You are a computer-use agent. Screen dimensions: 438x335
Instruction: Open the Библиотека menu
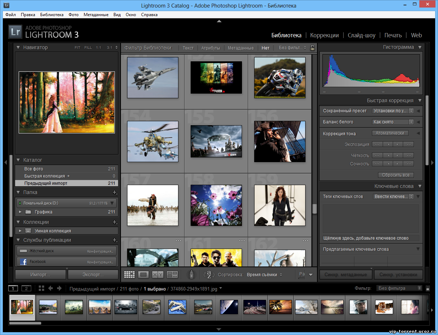pos(52,15)
